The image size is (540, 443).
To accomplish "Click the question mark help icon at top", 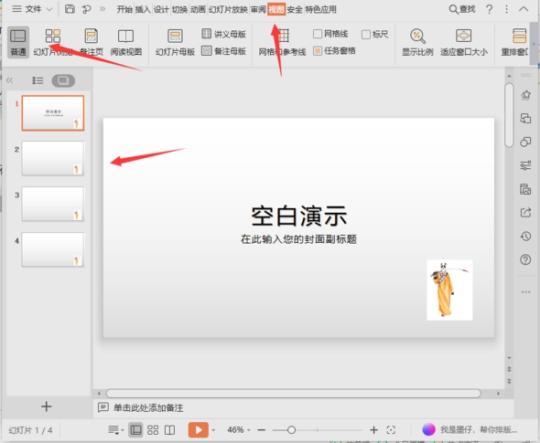I will pos(489,9).
